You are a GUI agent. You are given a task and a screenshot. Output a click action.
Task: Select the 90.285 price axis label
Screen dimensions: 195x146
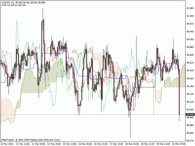[x=190, y=86]
